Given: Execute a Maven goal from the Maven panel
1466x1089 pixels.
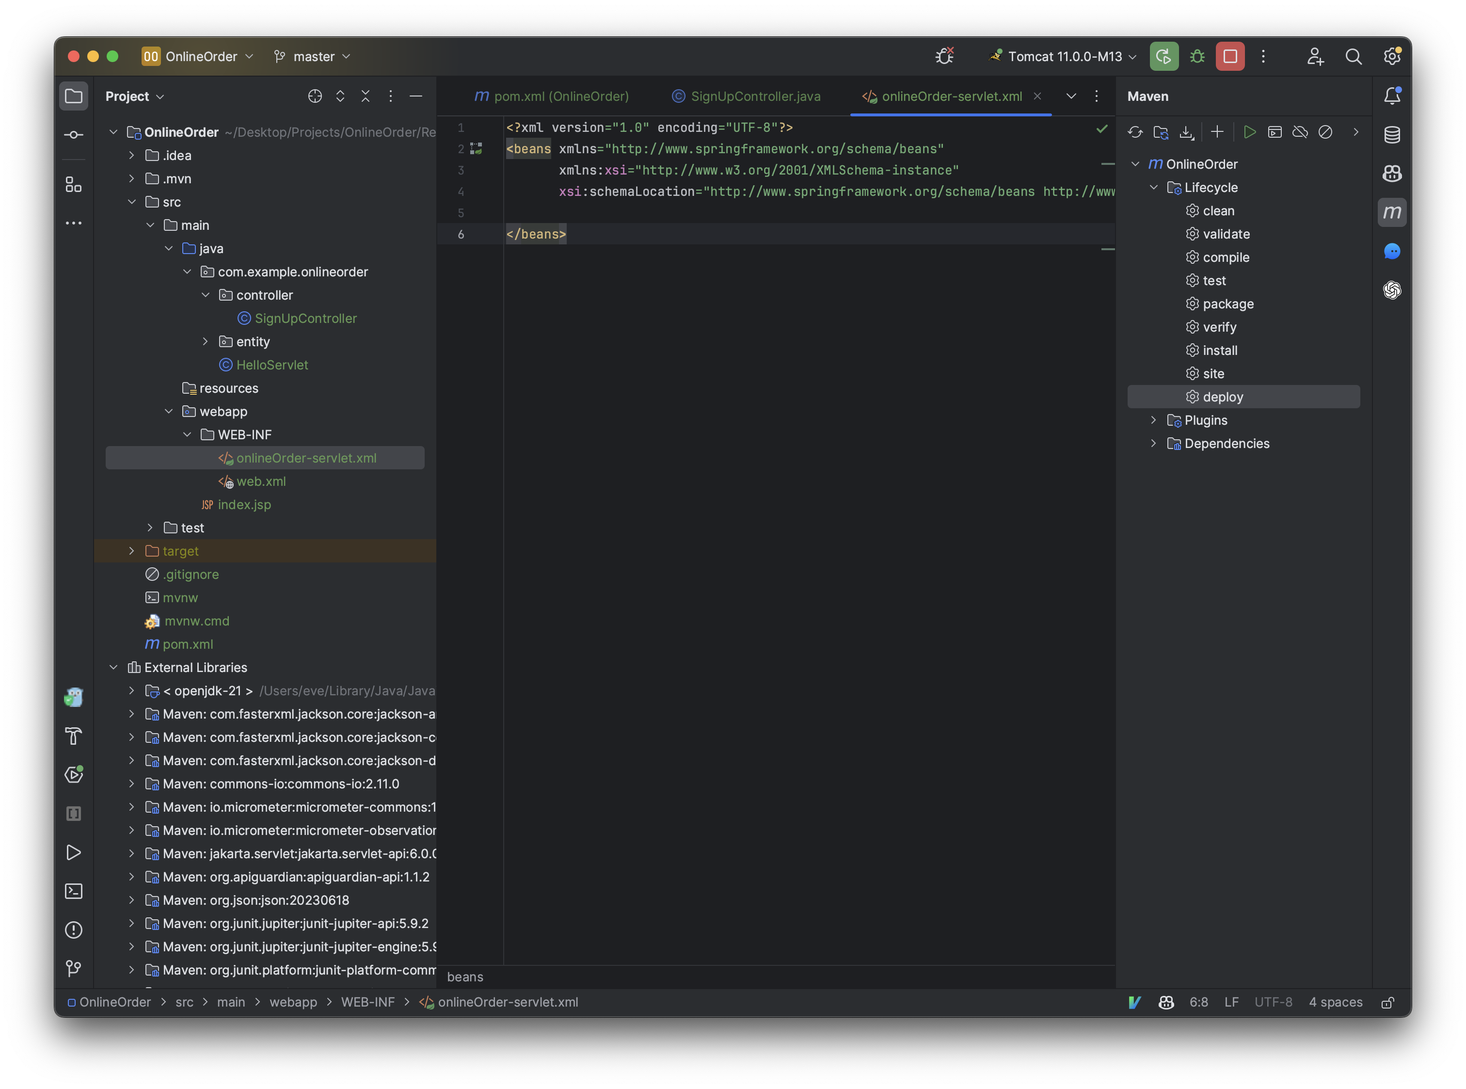Looking at the screenshot, I should (1274, 132).
